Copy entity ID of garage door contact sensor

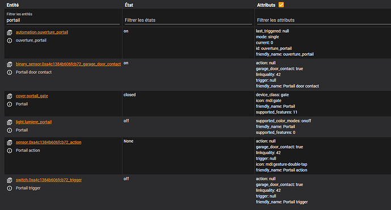10,64
